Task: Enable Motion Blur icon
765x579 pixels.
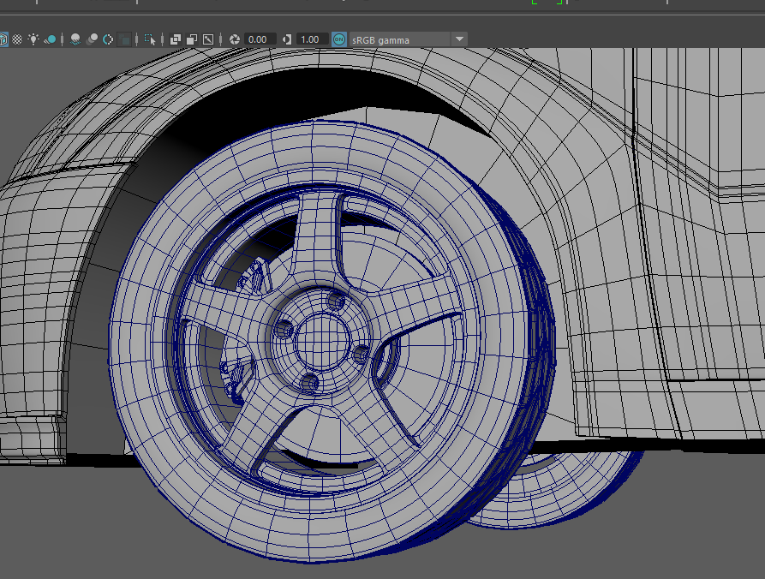Action: click(92, 39)
